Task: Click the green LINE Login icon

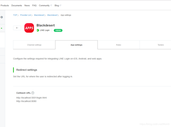Action: coord(38,30)
